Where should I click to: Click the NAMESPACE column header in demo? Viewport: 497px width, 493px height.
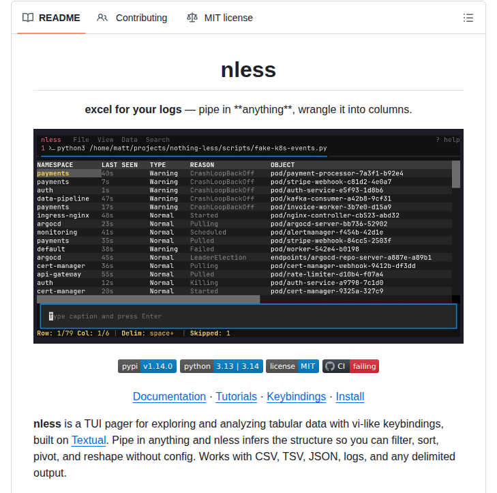(x=55, y=165)
